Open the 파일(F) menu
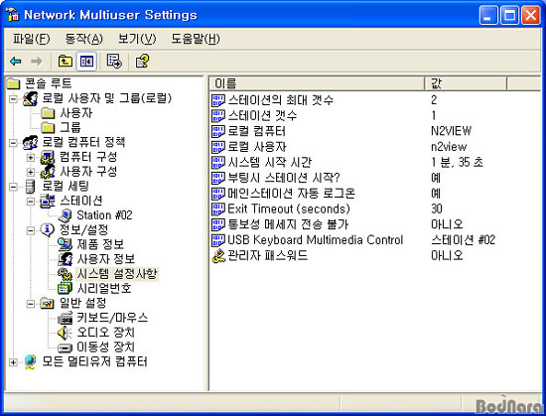Viewport: 546px width, 416px height. [x=32, y=39]
